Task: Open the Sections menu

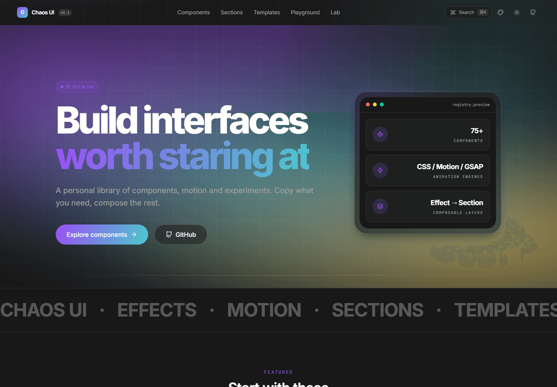Action: coord(232,12)
